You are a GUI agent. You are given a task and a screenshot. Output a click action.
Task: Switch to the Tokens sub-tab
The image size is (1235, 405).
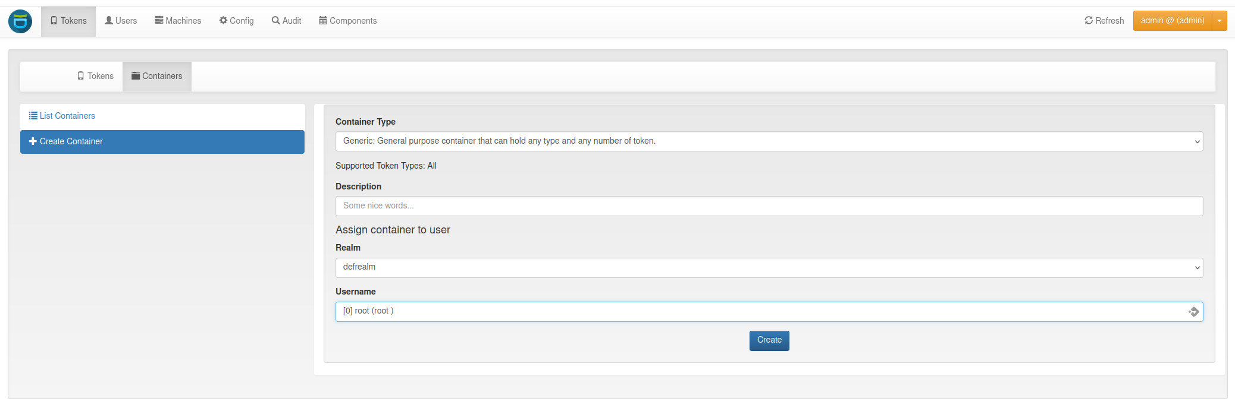click(95, 76)
